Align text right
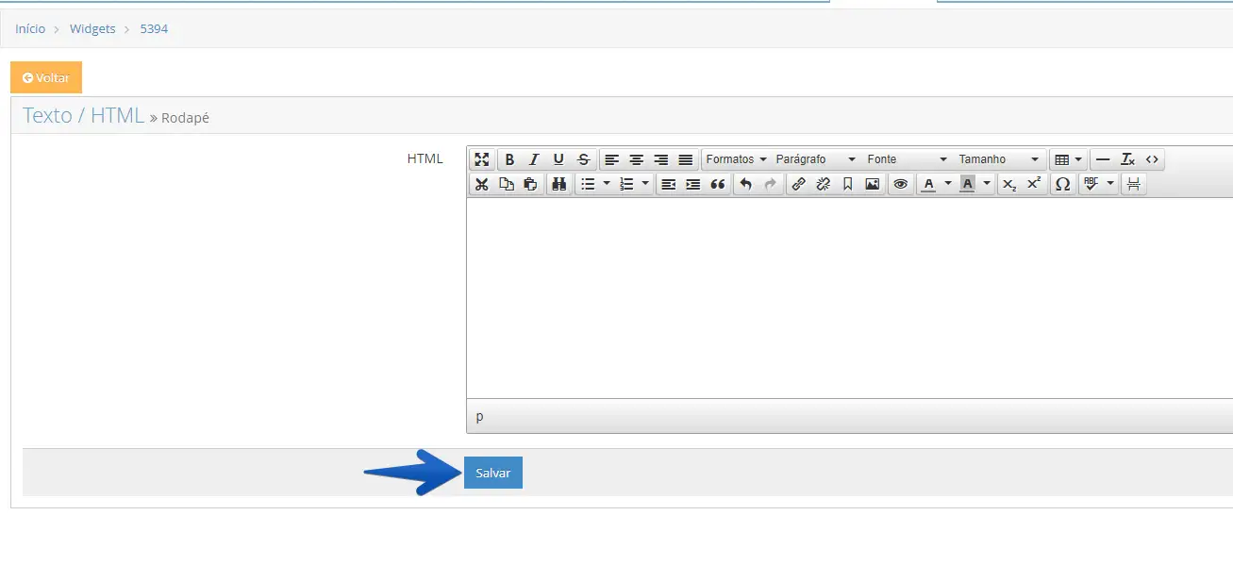 [661, 159]
